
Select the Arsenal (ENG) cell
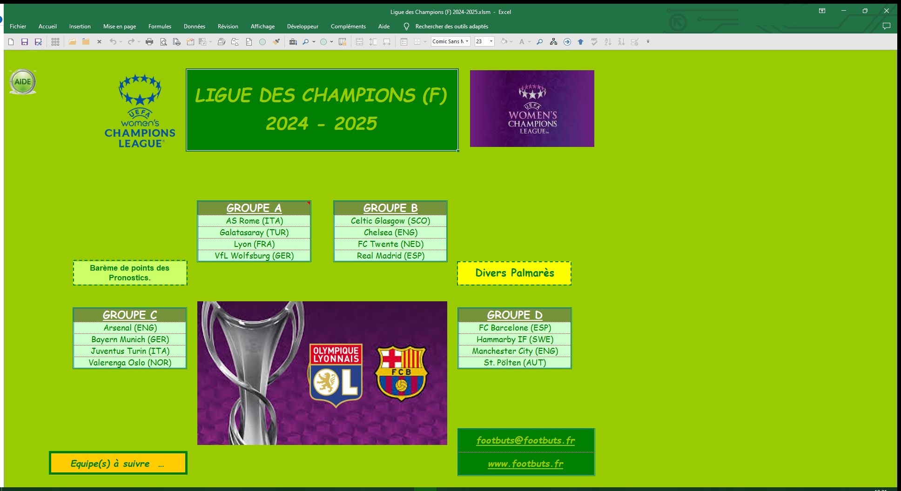tap(130, 328)
